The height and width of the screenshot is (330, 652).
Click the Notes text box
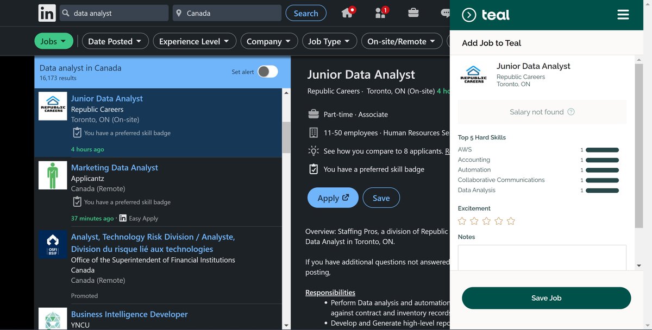542,258
